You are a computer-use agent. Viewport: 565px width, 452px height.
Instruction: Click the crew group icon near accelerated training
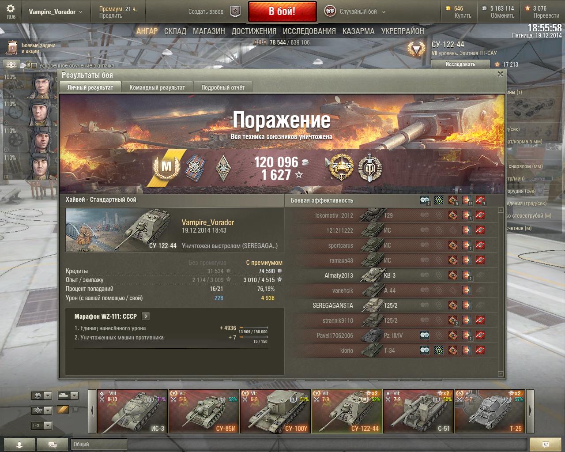click(11, 65)
